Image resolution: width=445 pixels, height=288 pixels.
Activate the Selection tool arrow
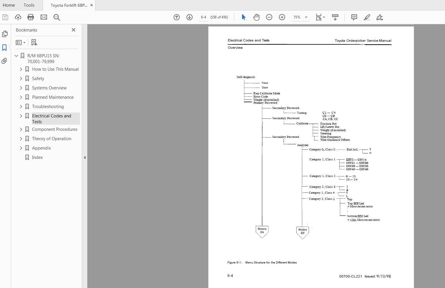(x=243, y=17)
